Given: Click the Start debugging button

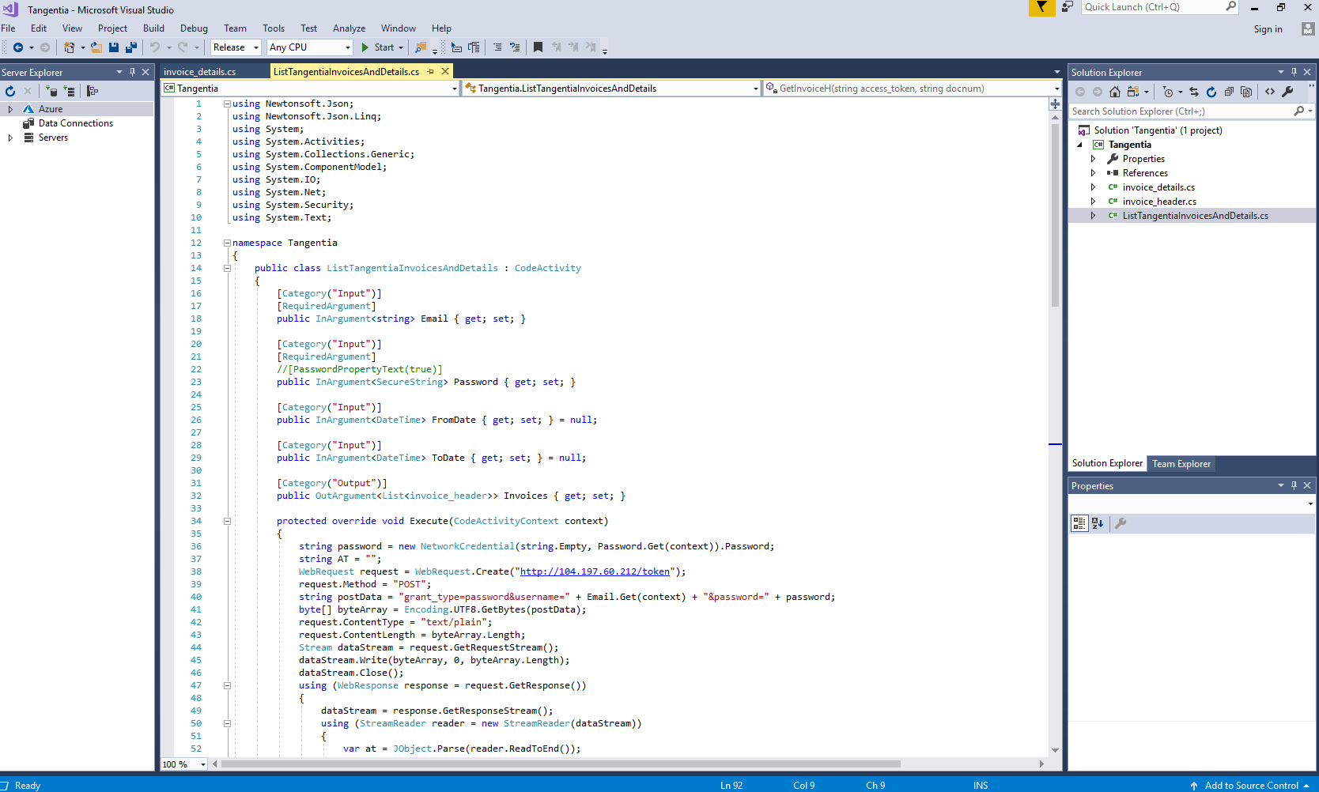Looking at the screenshot, I should coord(382,47).
